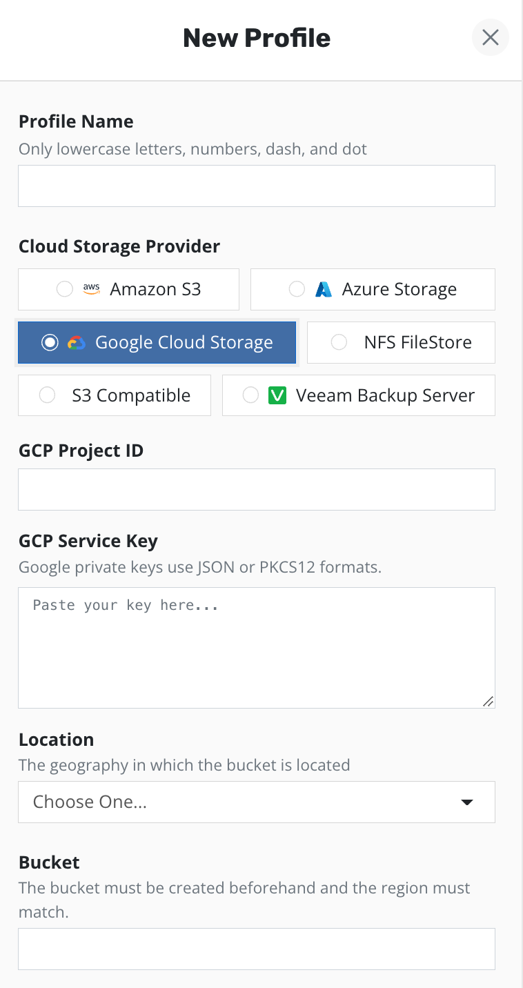Viewport: 523px width, 988px height.
Task: Choose the S3 Compatible provider label
Action: coord(131,395)
